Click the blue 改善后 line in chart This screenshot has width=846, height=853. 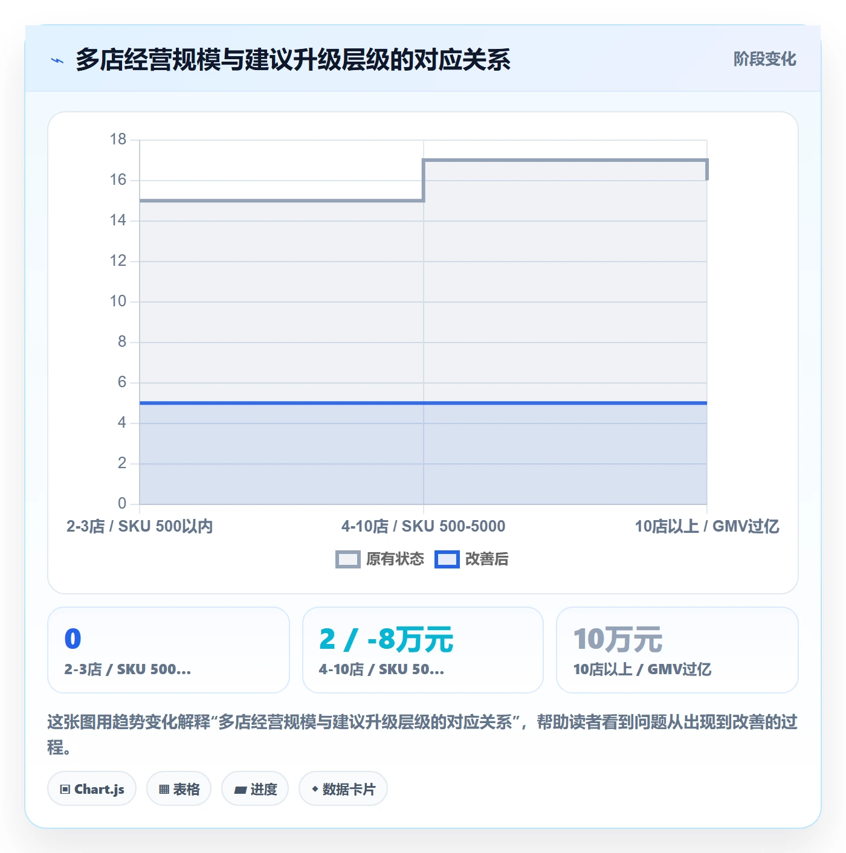[x=423, y=403]
